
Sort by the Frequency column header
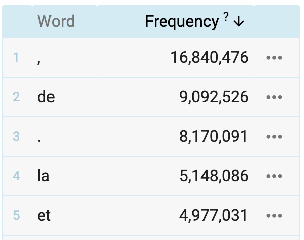[182, 22]
